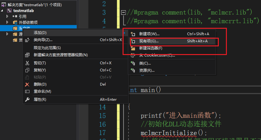Screen dimensions: 261x140
Task: Click the testmatlab project icon
Action: tap(9, 11)
